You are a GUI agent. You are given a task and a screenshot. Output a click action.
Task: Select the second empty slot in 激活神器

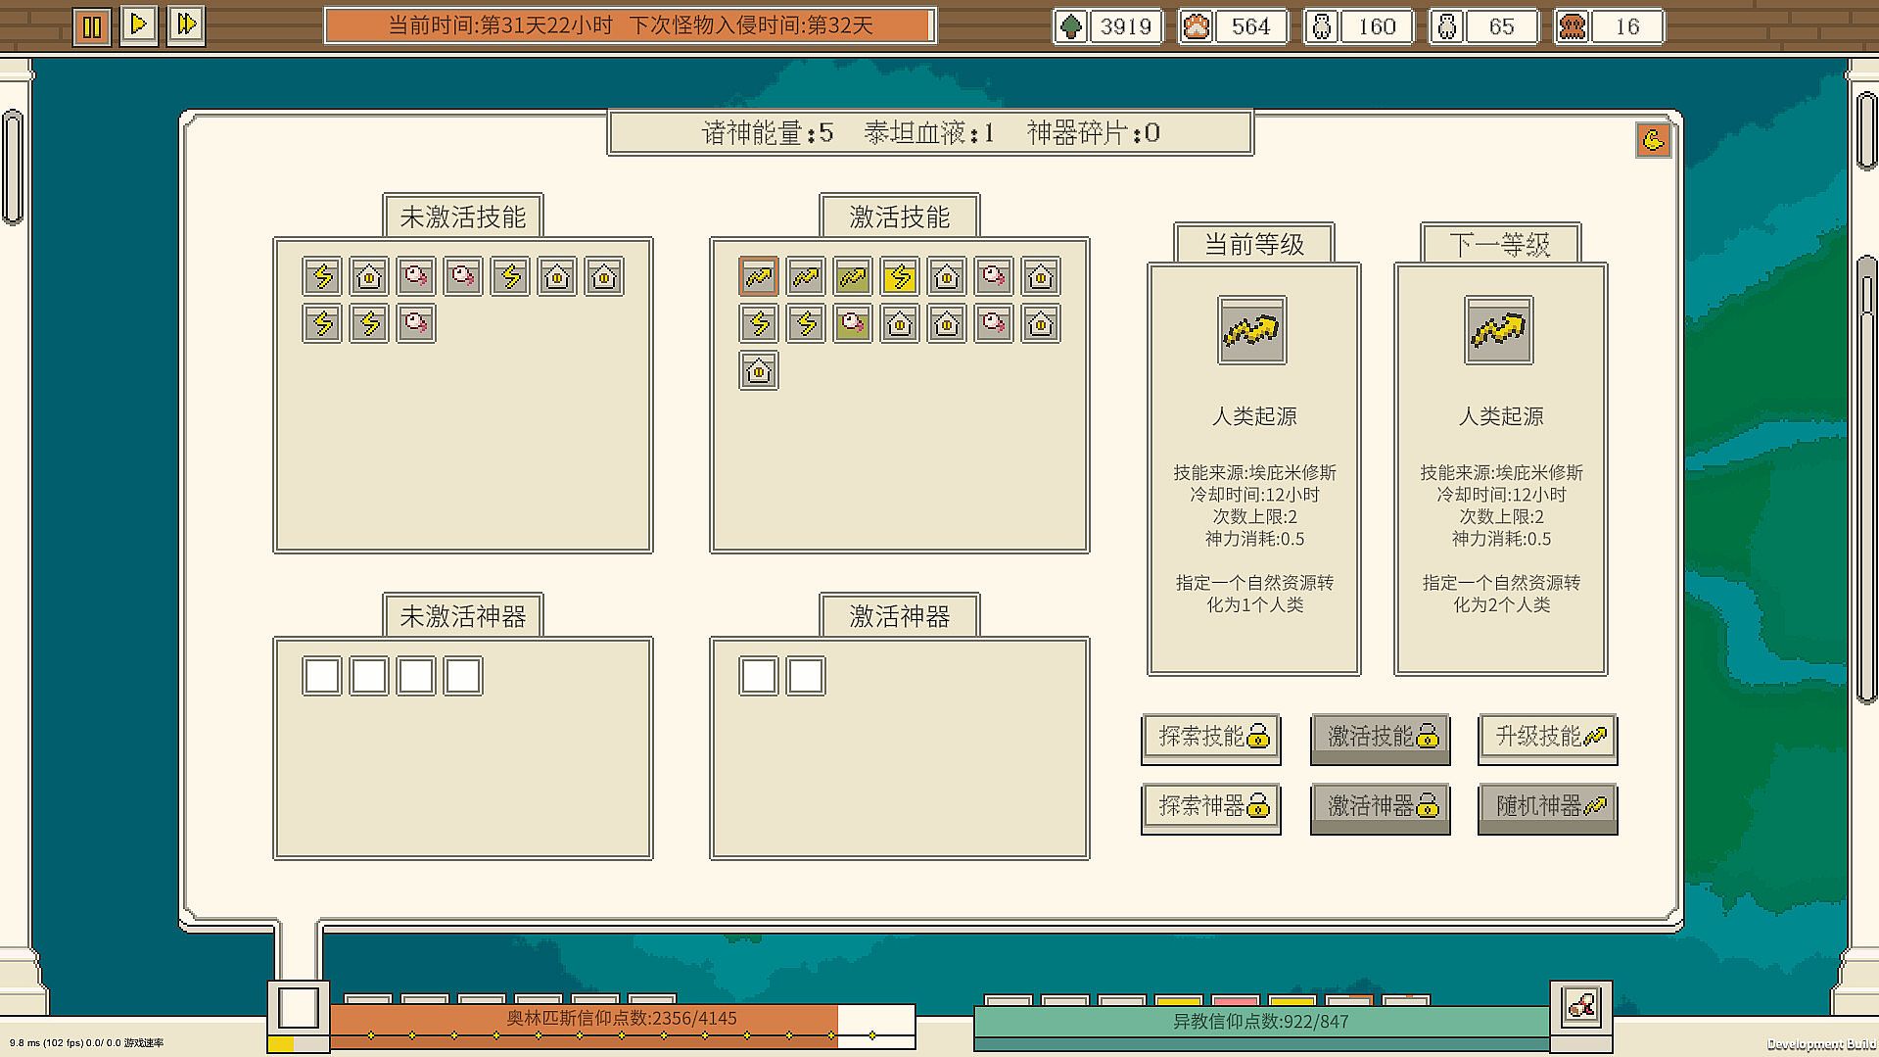[x=806, y=676]
